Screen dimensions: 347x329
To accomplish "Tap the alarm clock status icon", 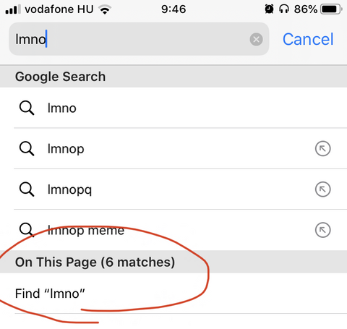I will click(269, 9).
